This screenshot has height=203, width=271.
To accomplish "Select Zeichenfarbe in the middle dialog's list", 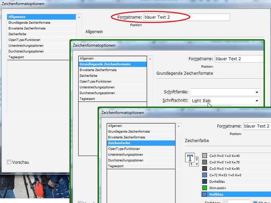I will [x=112, y=75].
